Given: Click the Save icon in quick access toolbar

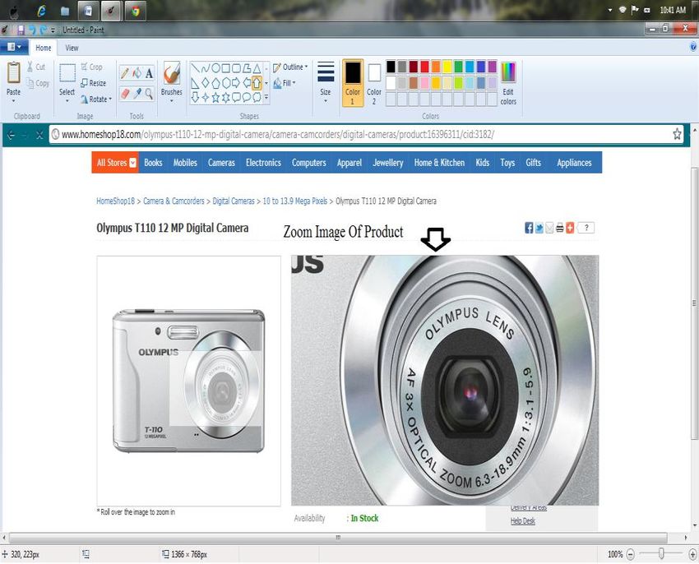Looking at the screenshot, I should (x=21, y=30).
